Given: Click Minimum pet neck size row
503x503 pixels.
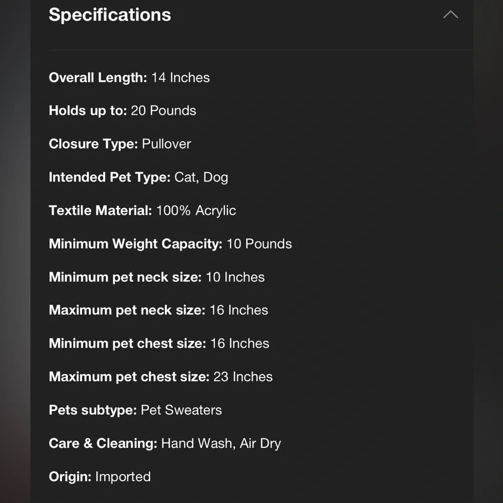Looking at the screenshot, I should coord(157,277).
